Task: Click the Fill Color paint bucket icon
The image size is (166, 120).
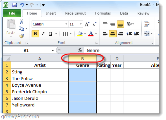Action: click(80, 34)
